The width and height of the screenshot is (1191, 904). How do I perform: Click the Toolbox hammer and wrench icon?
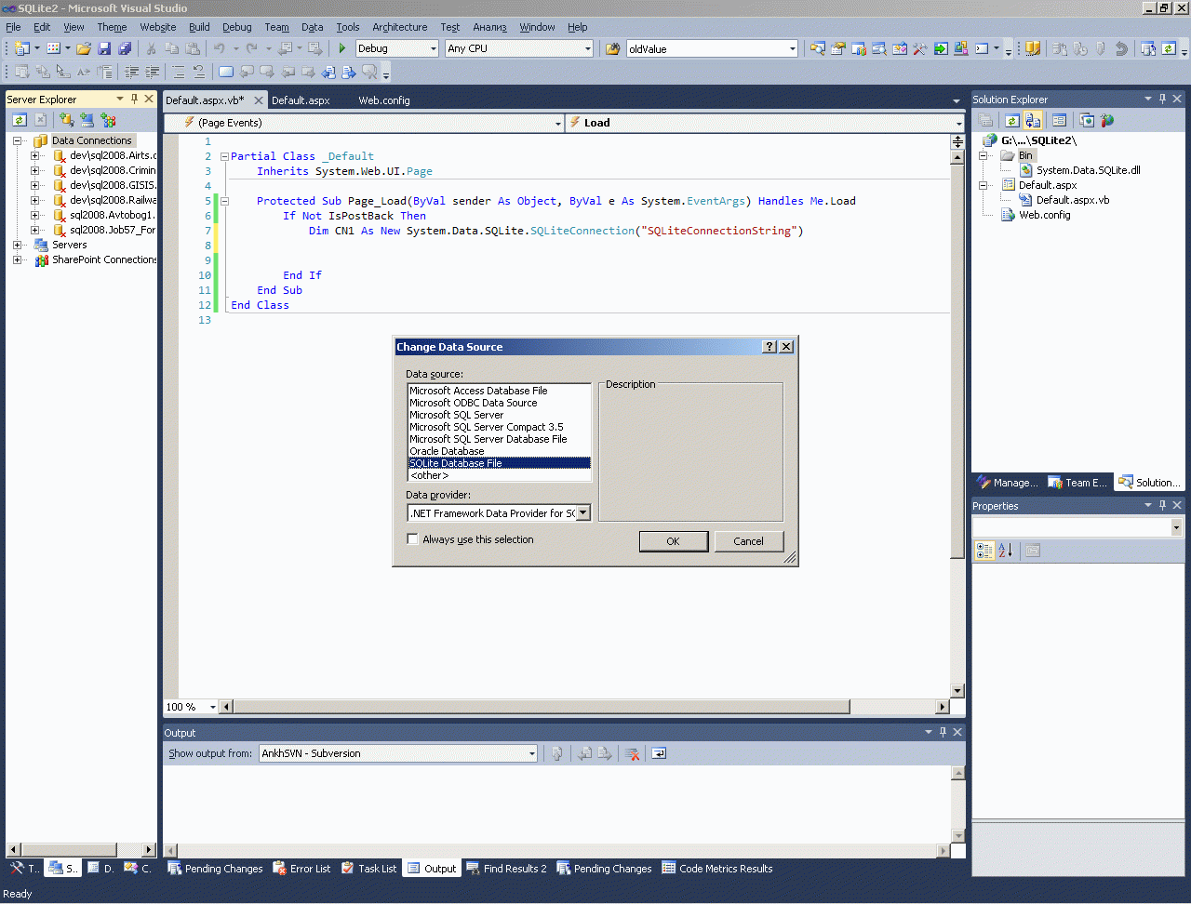click(920, 48)
